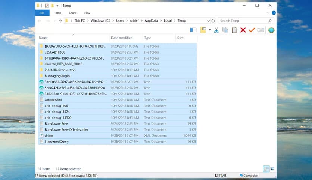Click the orange checkmark icon in toolbar
Viewport: 312px width, 180px height.
pos(252,30)
